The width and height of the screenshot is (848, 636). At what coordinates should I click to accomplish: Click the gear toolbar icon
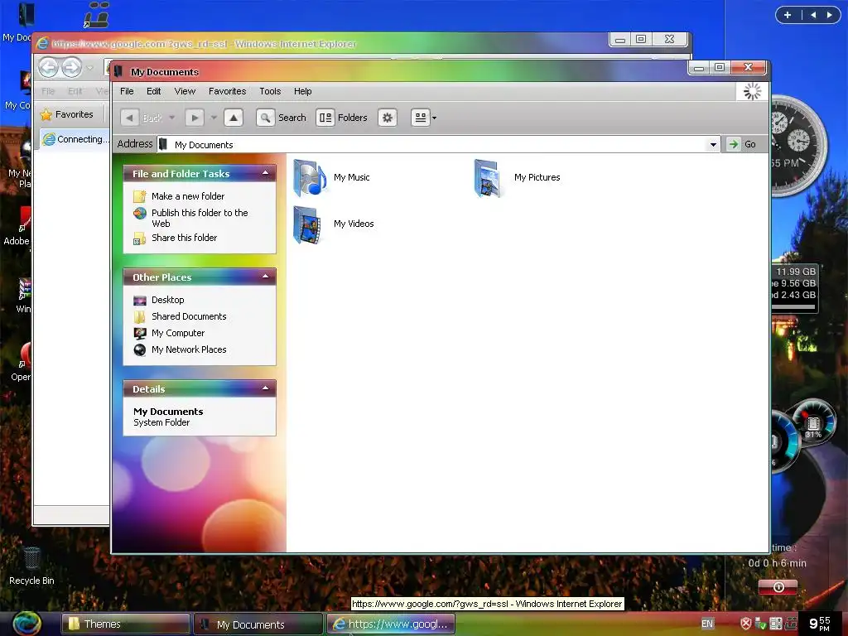(388, 118)
